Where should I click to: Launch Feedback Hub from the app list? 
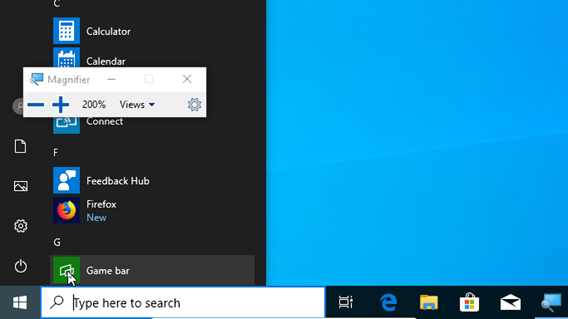tap(152, 180)
